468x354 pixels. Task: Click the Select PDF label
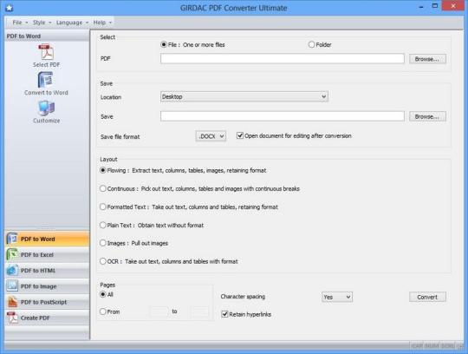click(46, 64)
